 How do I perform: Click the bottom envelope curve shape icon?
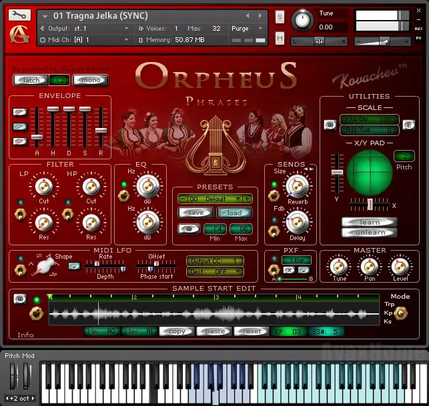20,141
